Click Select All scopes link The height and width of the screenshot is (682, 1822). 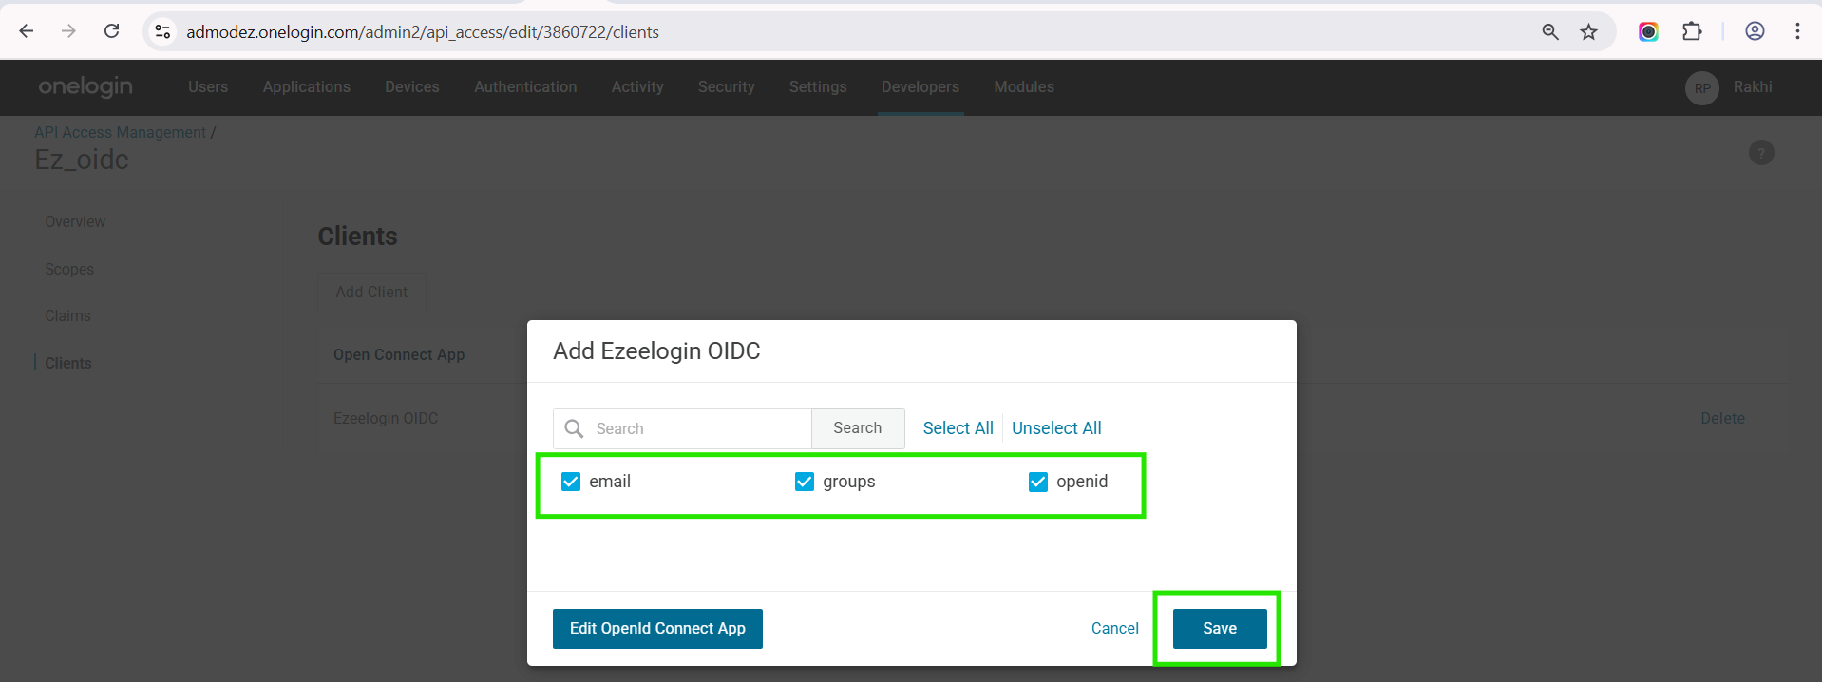click(x=958, y=428)
